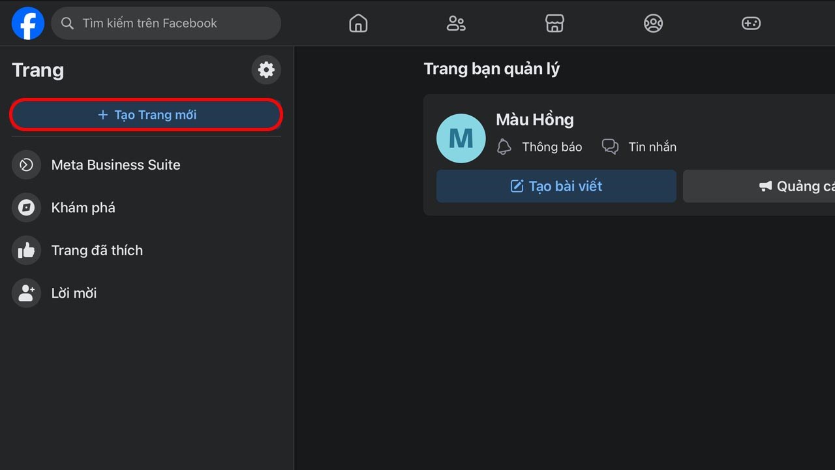Open Meta Business Suite link
835x470 pixels.
[x=116, y=165]
